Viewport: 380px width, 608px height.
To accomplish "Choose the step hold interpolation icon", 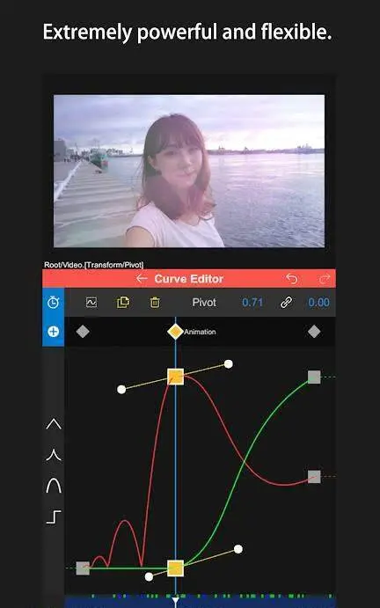I will (54, 516).
